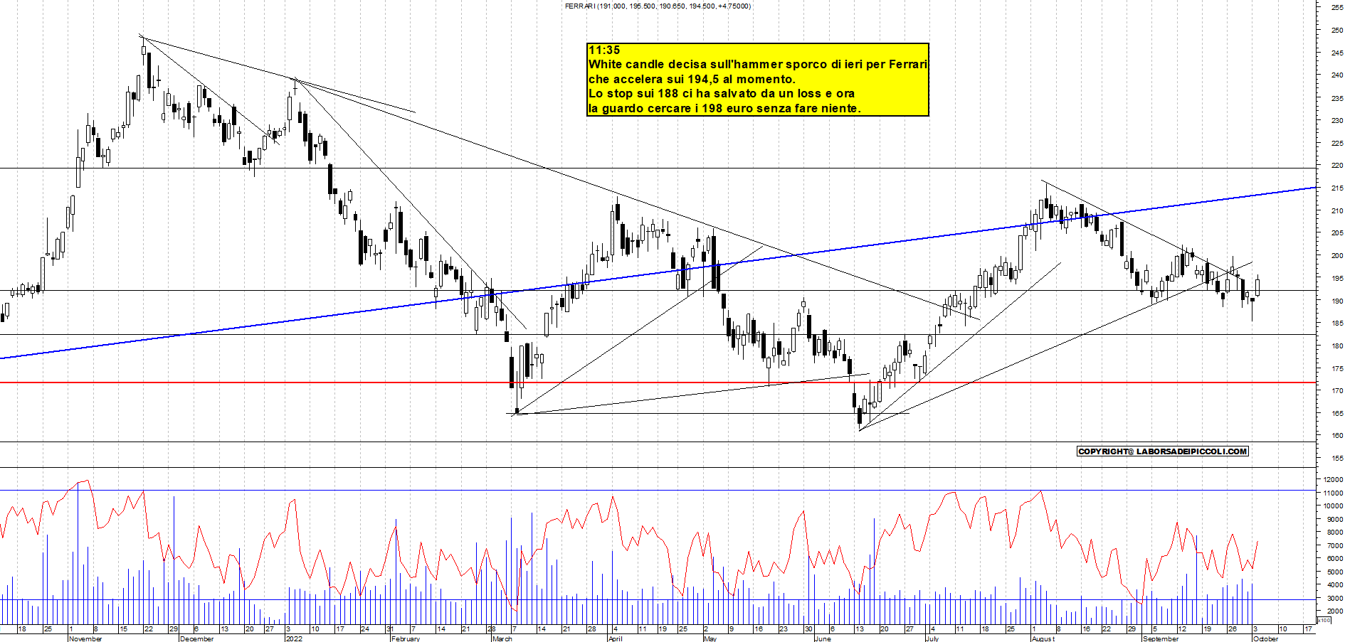The image size is (1345, 642).
Task: Click the 200 price axis label
Action: [x=1337, y=255]
